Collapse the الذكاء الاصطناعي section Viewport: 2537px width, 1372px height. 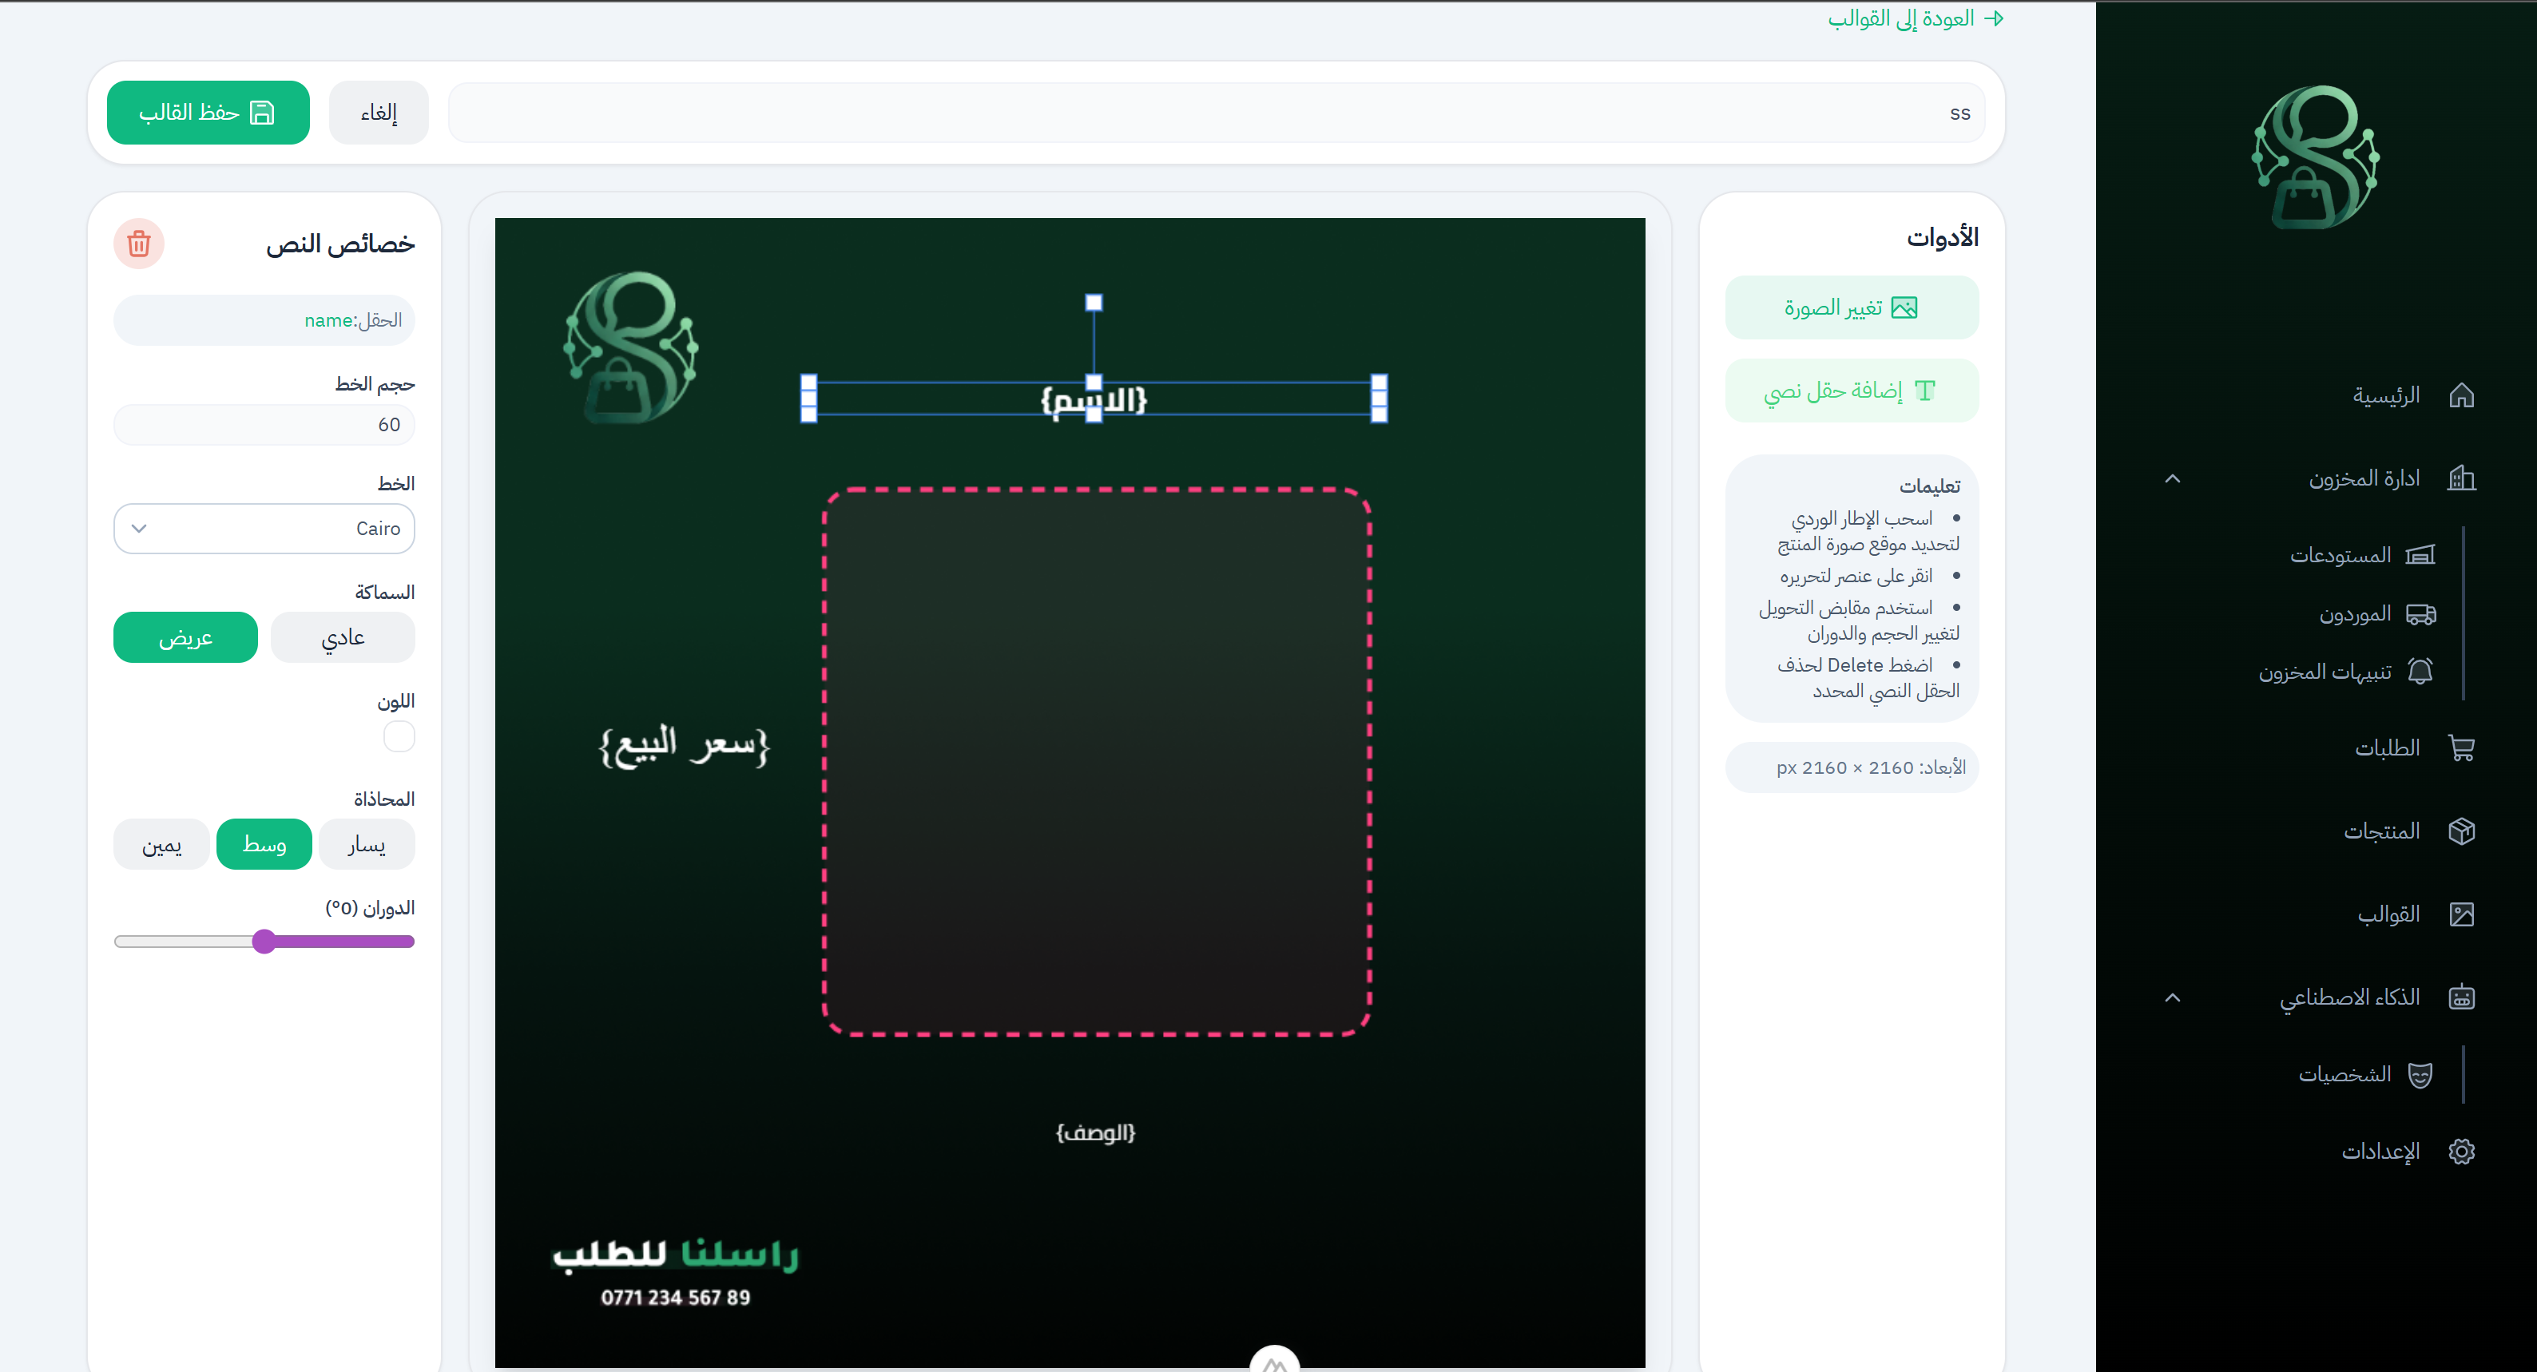point(2172,997)
